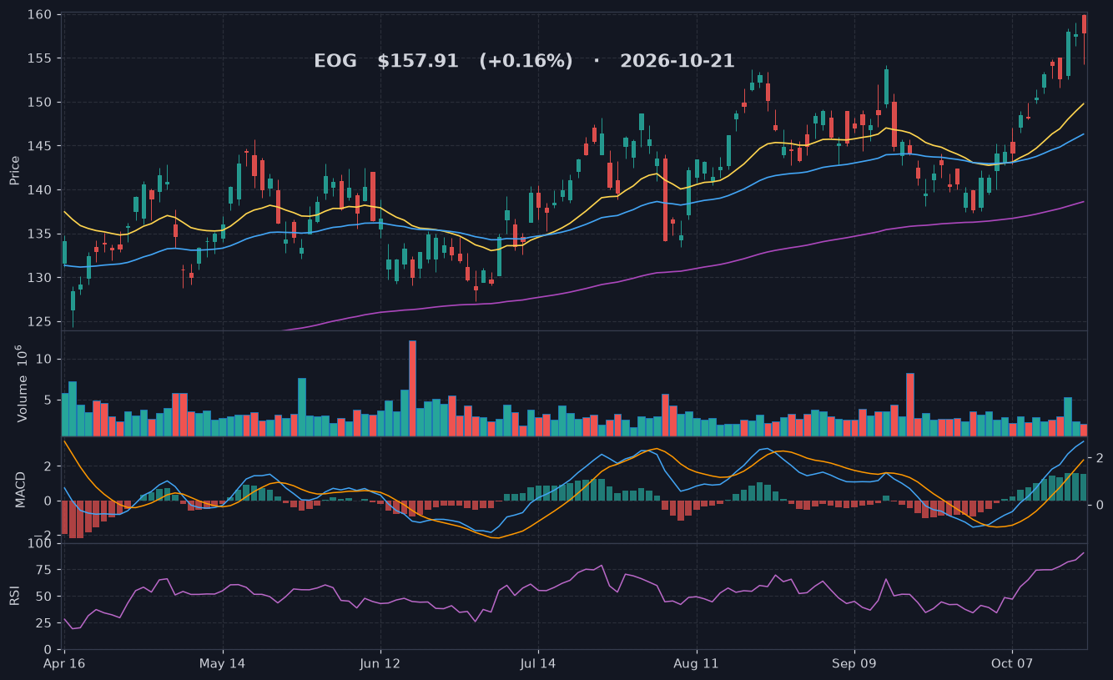This screenshot has height=680, width=1113.
Task: Select the "Sep 09" date label
Action: [854, 664]
